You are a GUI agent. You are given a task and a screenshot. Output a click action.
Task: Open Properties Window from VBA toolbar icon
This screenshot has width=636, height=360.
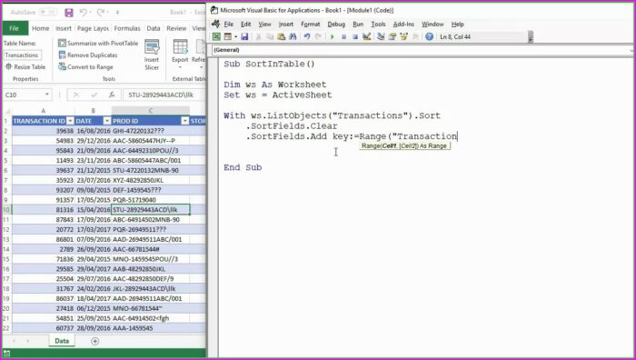[393, 37]
